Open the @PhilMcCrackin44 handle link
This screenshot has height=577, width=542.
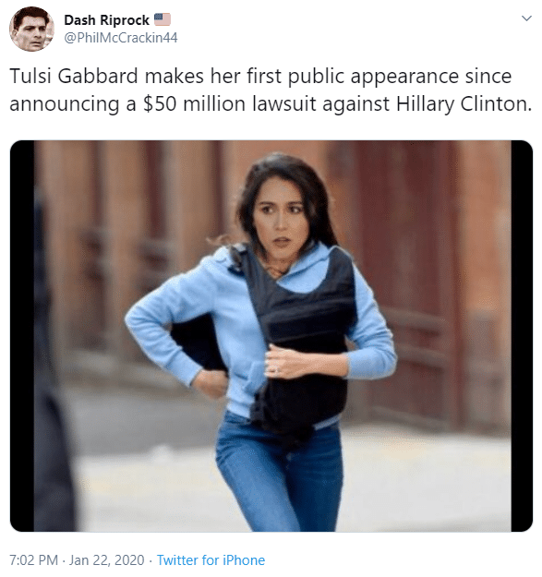(121, 38)
